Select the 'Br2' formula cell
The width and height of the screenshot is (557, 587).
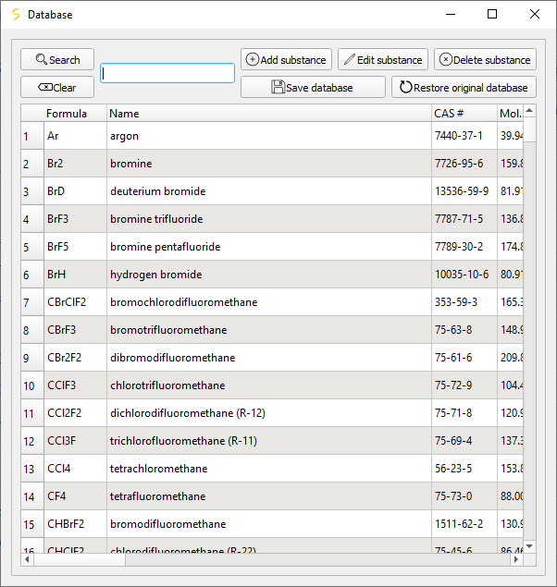coord(75,164)
